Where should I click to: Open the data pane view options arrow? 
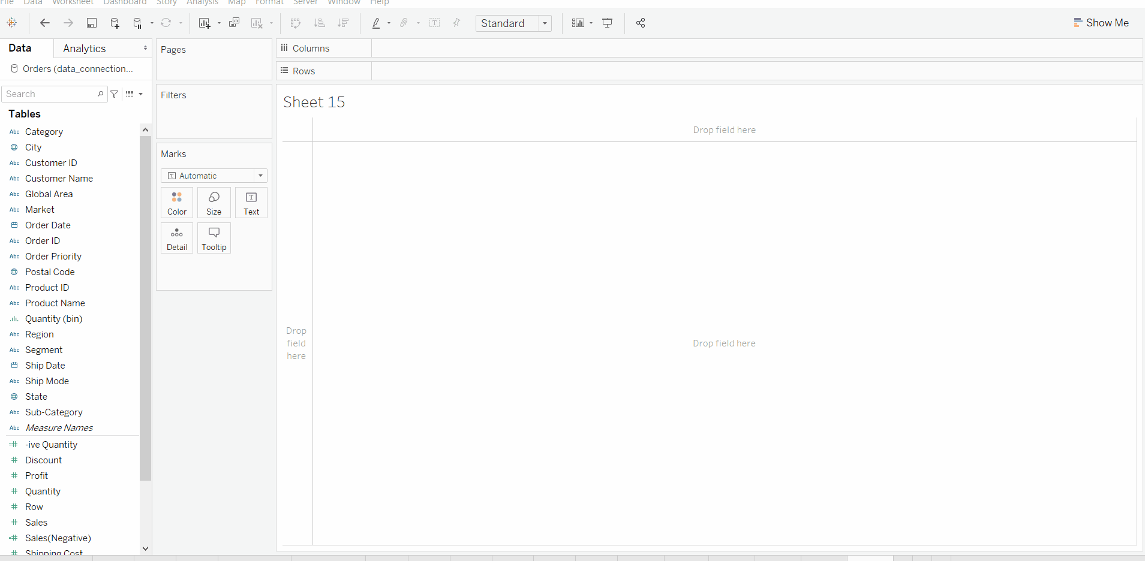[x=141, y=94]
